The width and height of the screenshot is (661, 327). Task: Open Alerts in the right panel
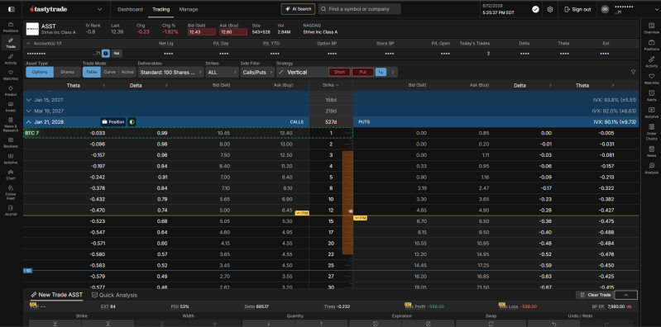651,96
